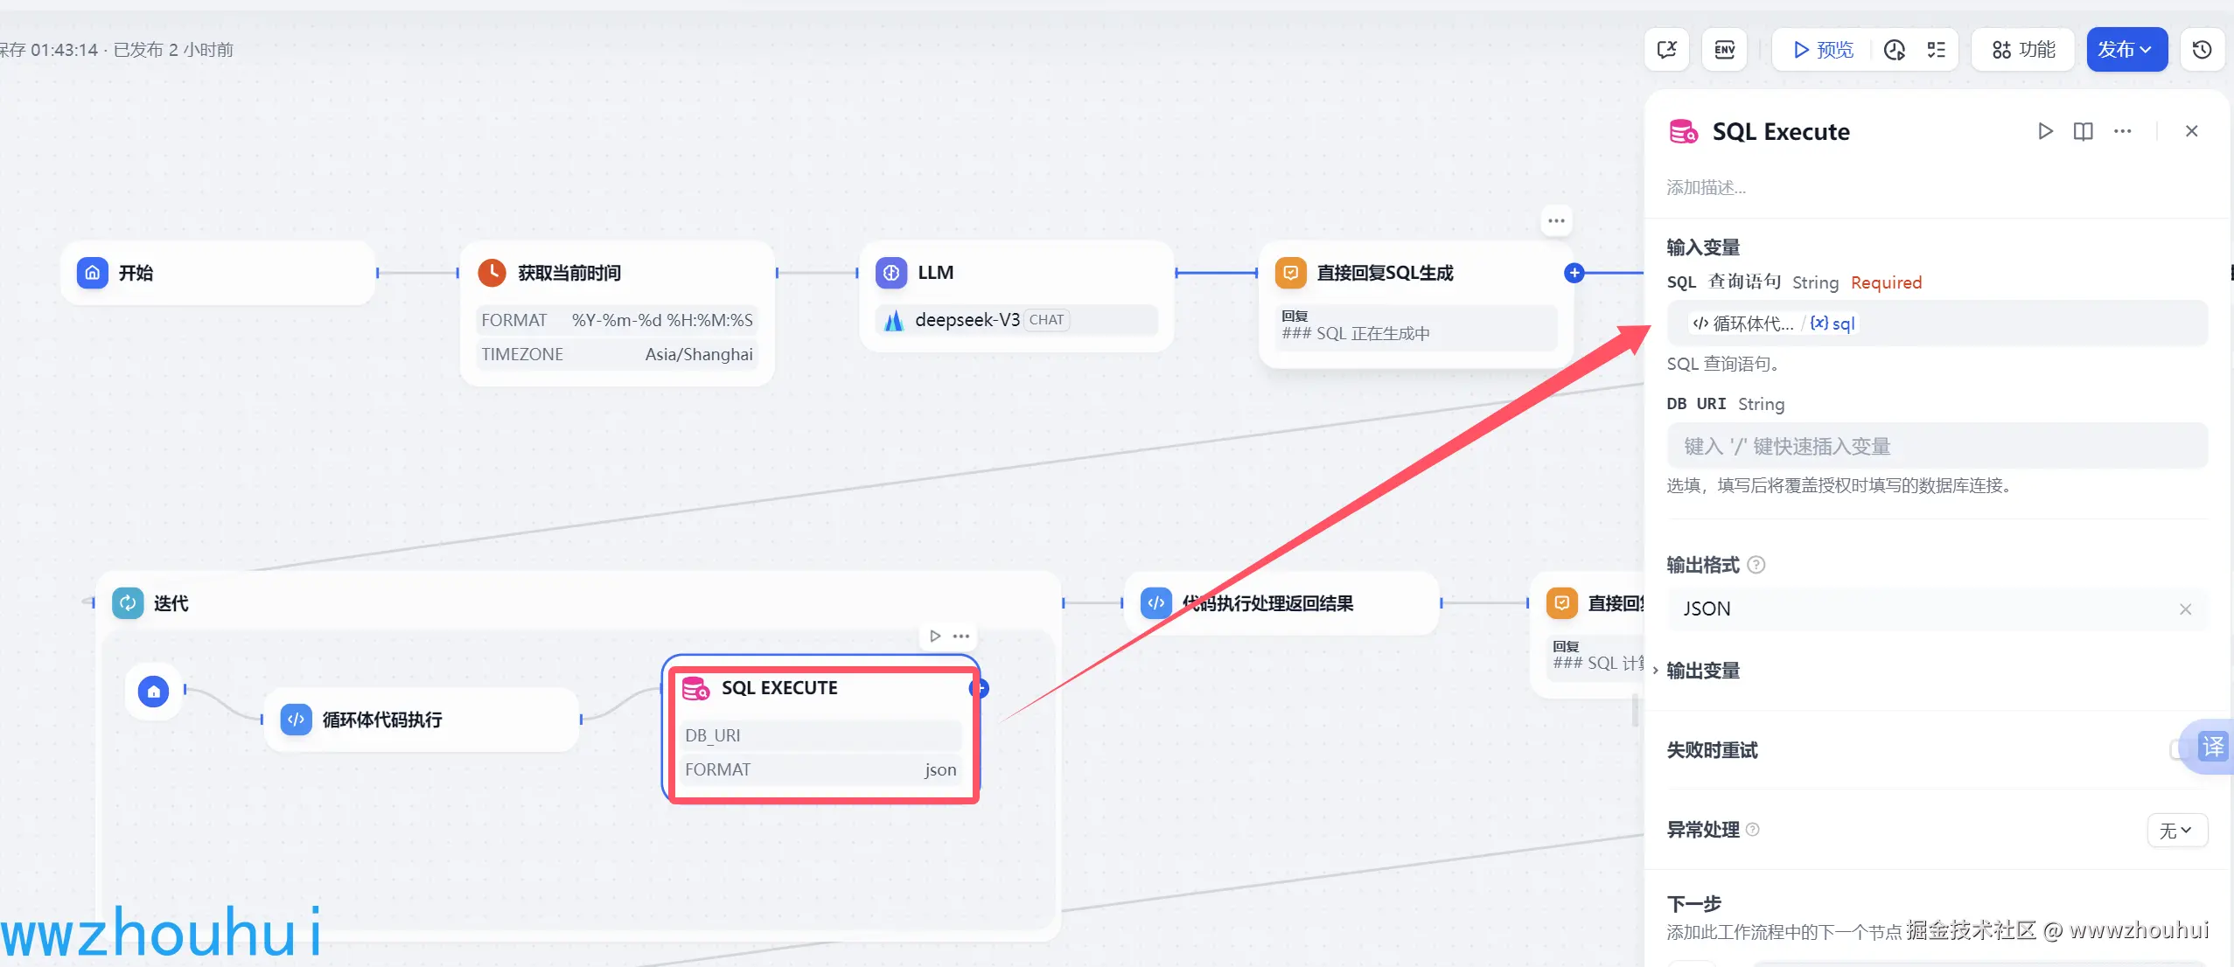Screen dimensions: 2234x967
Task: Click the LLM node icon
Action: [891, 273]
